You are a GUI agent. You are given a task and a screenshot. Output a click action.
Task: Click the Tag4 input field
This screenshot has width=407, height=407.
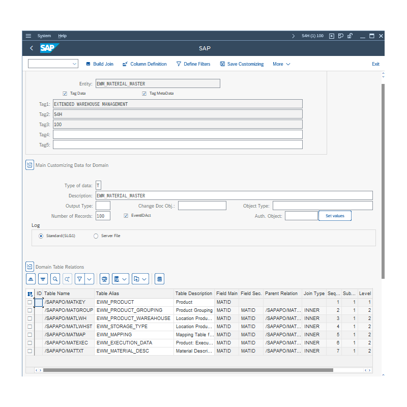[x=177, y=134]
